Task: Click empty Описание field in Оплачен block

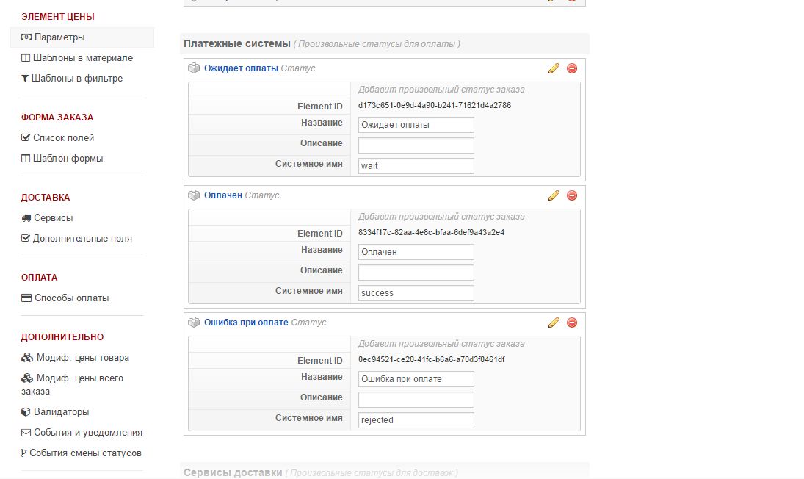Action: pyautogui.click(x=416, y=273)
